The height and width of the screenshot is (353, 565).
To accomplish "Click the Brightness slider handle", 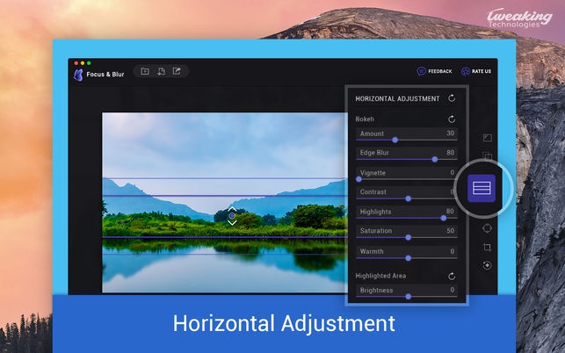I will pos(409,297).
